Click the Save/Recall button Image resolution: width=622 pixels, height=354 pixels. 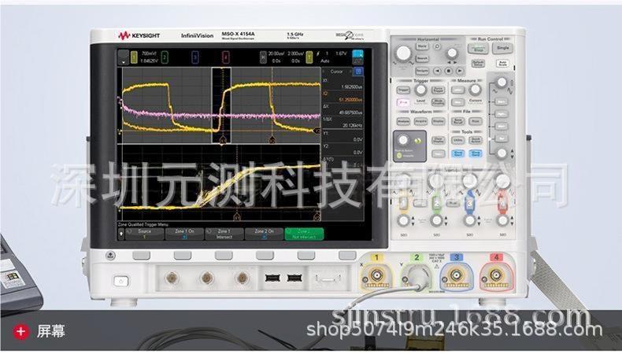(457, 121)
